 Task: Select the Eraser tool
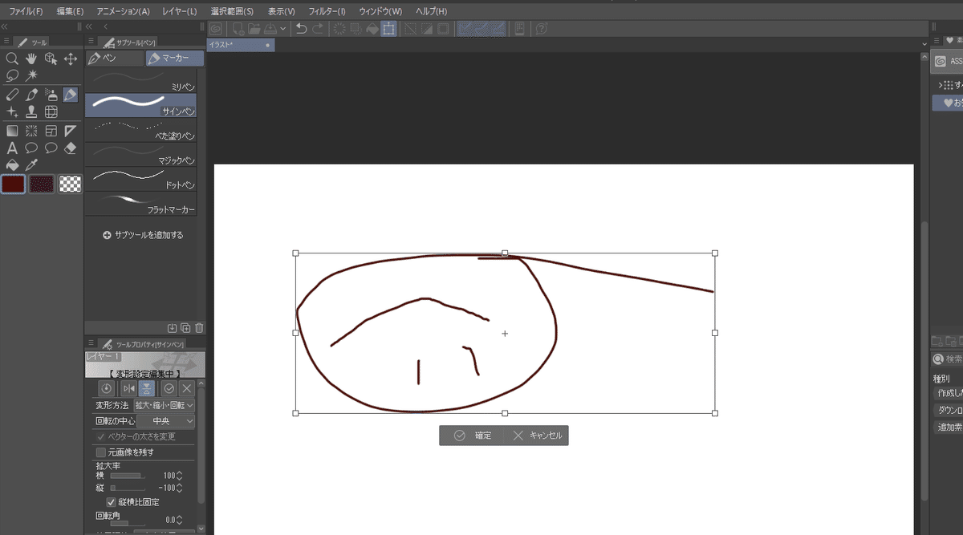71,148
